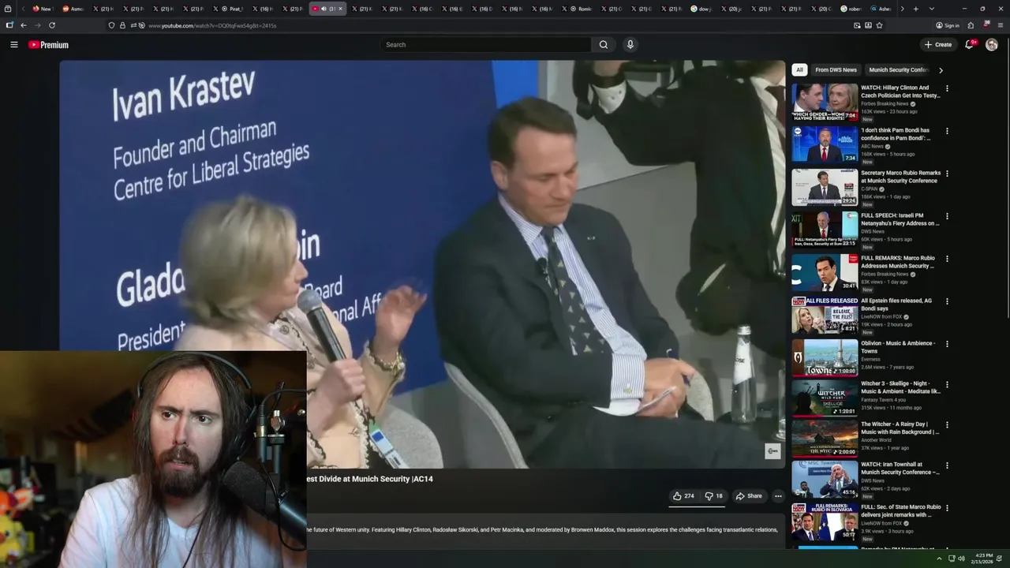Open Witcher 3 Skellige Night video title
1010x568 pixels.
(x=900, y=387)
